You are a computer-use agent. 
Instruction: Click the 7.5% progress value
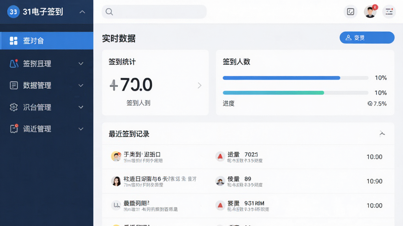tap(380, 104)
